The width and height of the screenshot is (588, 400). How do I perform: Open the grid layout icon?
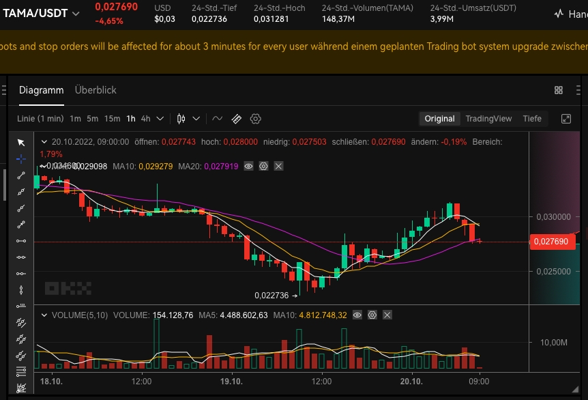(559, 90)
